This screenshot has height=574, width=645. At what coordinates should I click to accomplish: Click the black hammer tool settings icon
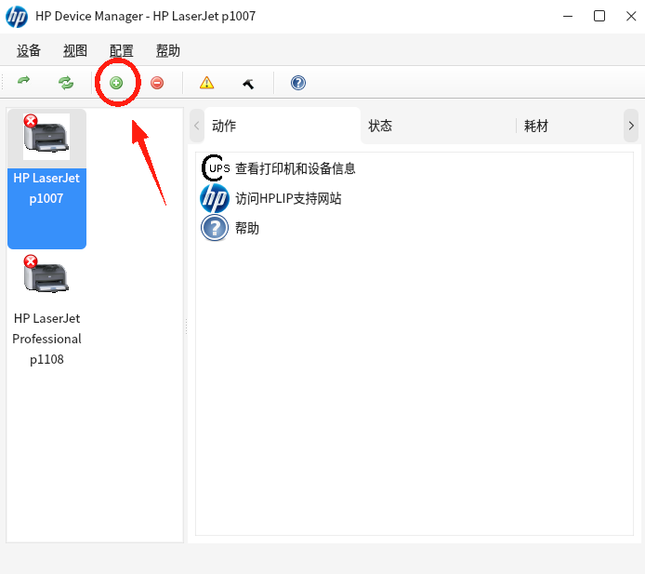(x=248, y=84)
